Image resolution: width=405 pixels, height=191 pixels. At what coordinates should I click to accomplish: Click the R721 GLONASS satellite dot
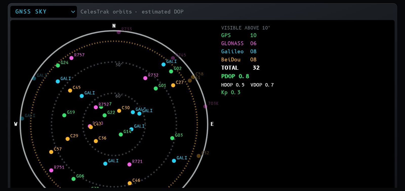tap(129, 164)
